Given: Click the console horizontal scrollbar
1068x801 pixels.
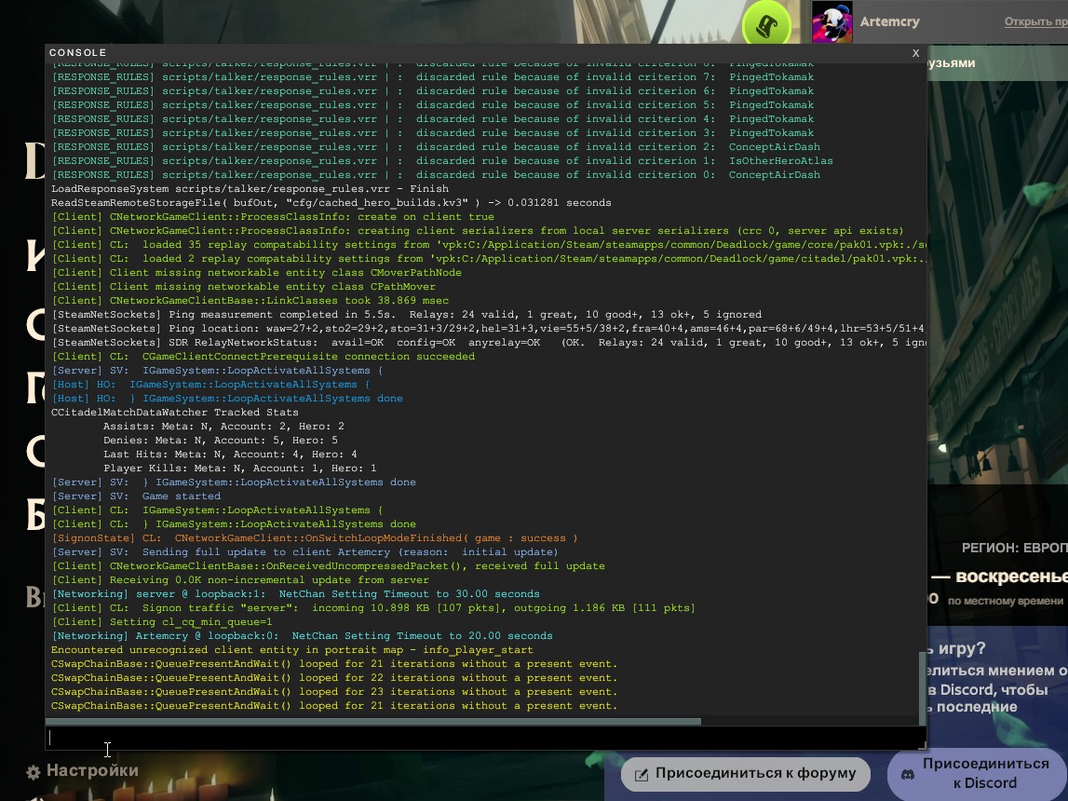Looking at the screenshot, I should [x=373, y=721].
